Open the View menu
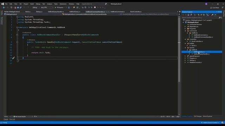Viewport: 225px width, 126px height. click(x=15, y=4)
